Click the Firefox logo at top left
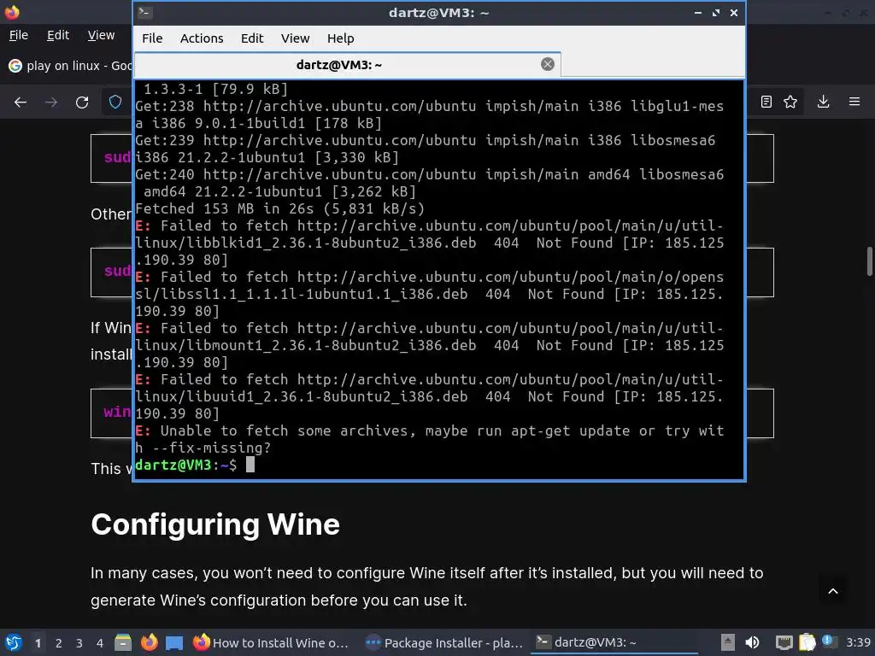 [x=12, y=12]
